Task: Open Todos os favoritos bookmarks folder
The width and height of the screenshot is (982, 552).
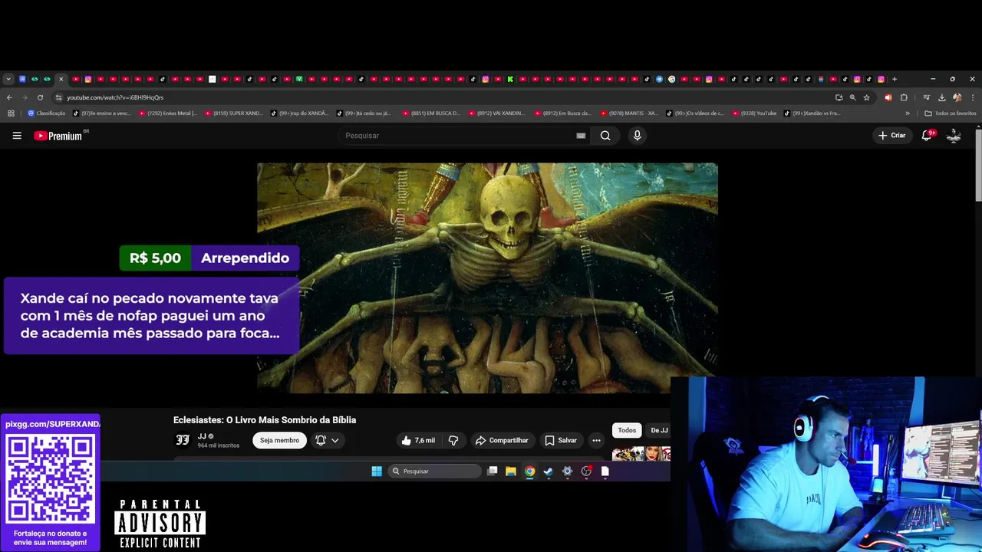Action: 951,113
